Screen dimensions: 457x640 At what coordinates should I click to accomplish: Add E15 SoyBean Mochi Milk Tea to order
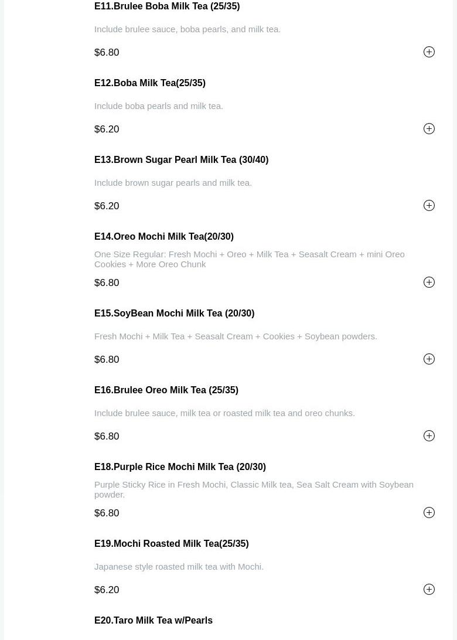coord(429,359)
